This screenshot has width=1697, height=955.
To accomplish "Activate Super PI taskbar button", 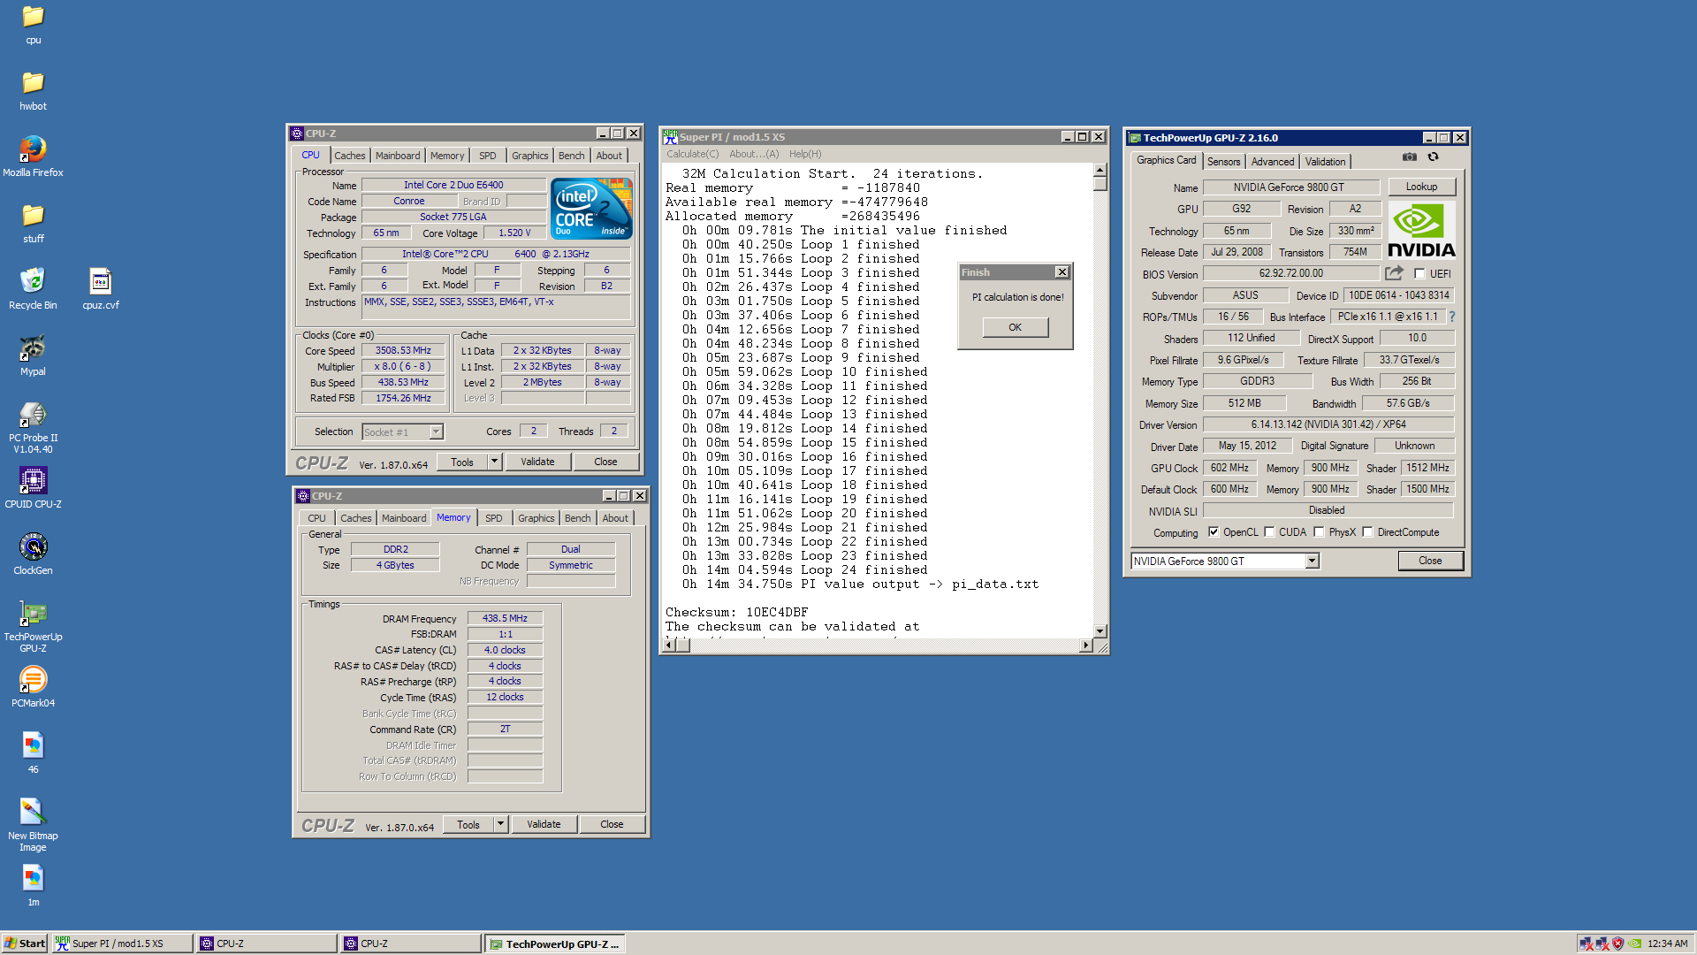I will (122, 944).
